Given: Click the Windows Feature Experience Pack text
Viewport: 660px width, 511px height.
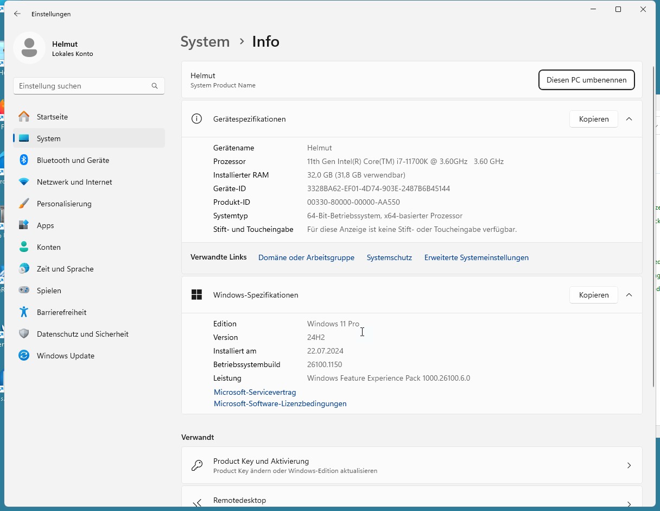Looking at the screenshot, I should (389, 378).
